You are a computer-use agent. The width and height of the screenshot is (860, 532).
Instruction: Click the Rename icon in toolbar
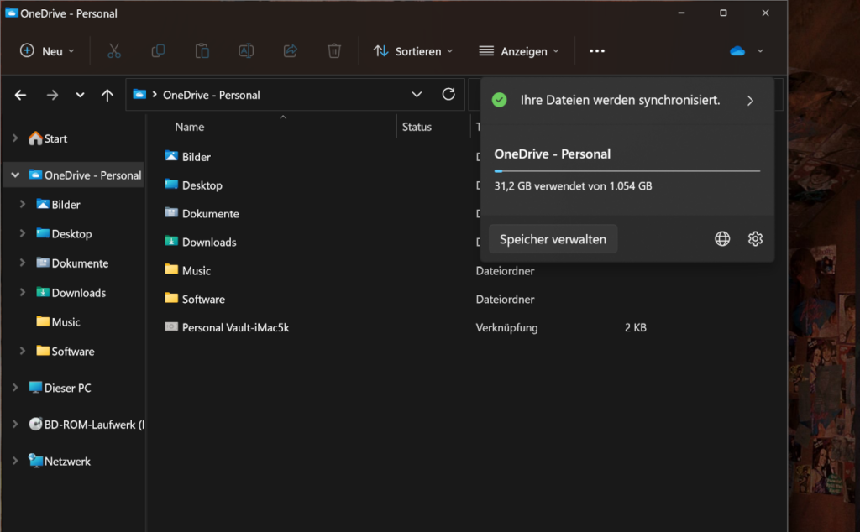(x=246, y=51)
